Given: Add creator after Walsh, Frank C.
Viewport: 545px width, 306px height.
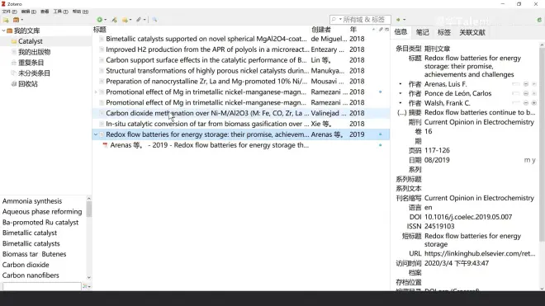Looking at the screenshot, I should [x=534, y=103].
